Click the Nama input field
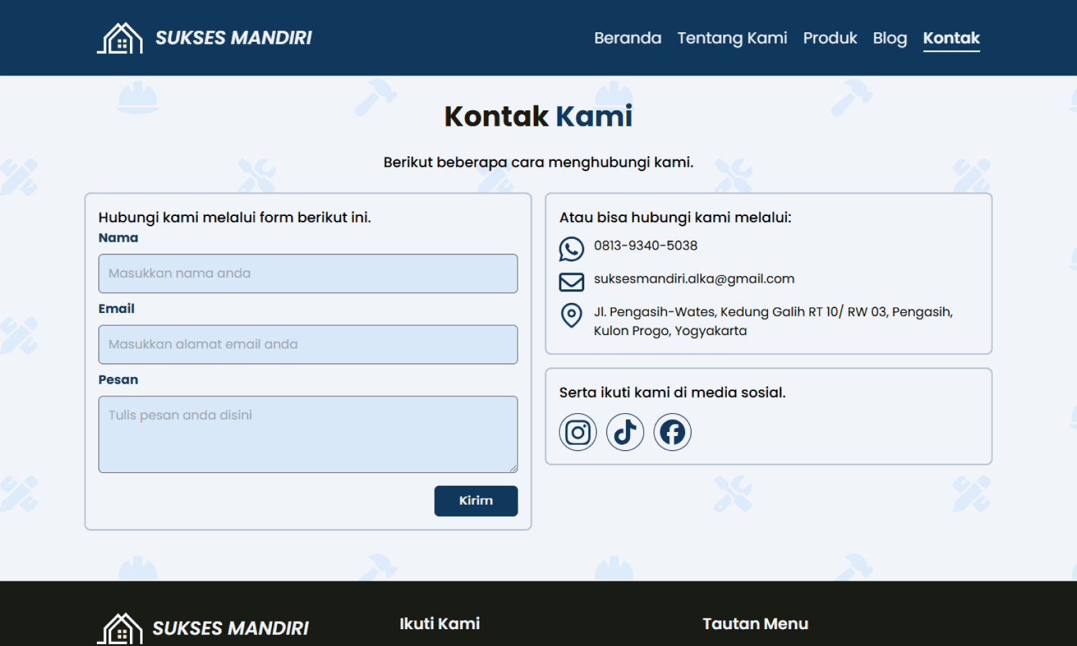Screen dimensions: 1077x646 coord(308,273)
